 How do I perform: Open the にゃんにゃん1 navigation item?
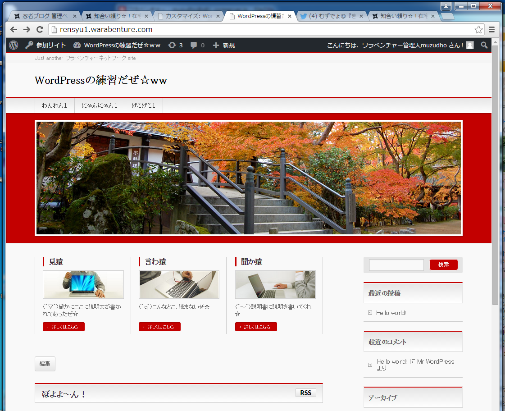(x=100, y=105)
